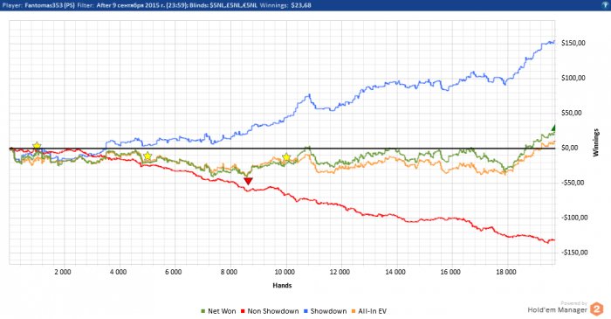This screenshot has width=611, height=319.
Task: Click the 18 000 hands axis label
Action: 505,272
